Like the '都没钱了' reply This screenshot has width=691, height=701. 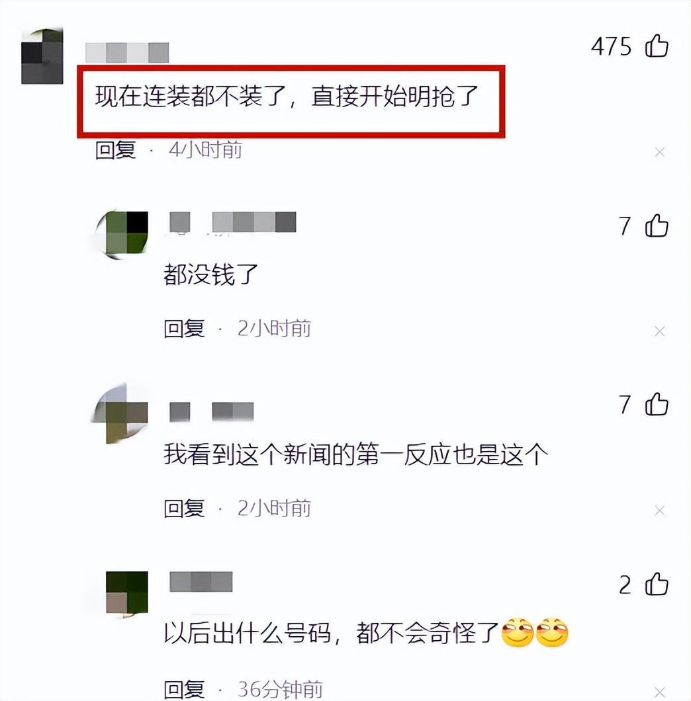(657, 226)
